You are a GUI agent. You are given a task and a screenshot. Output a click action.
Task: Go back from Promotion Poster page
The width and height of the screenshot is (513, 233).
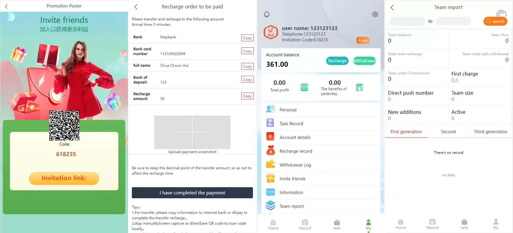pyautogui.click(x=7, y=6)
